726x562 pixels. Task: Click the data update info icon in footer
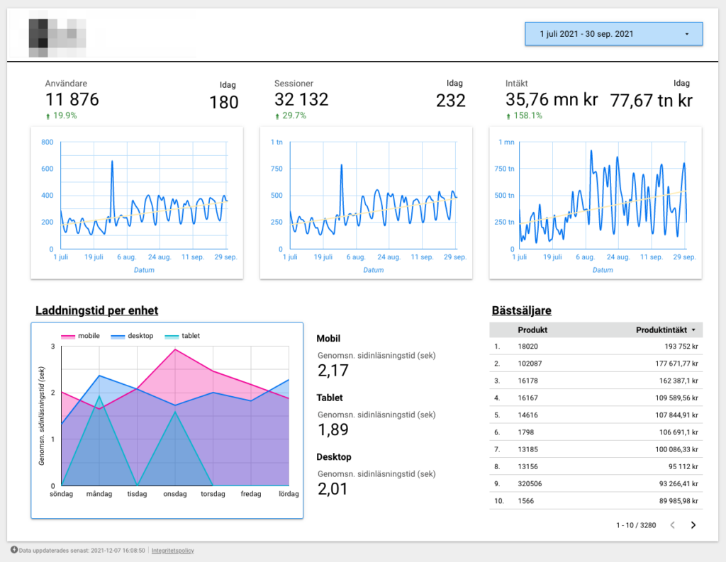click(14, 550)
